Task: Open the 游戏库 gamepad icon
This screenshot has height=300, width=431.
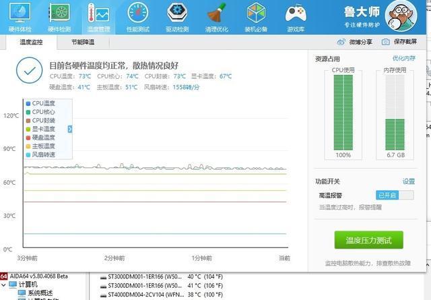Action: click(296, 13)
